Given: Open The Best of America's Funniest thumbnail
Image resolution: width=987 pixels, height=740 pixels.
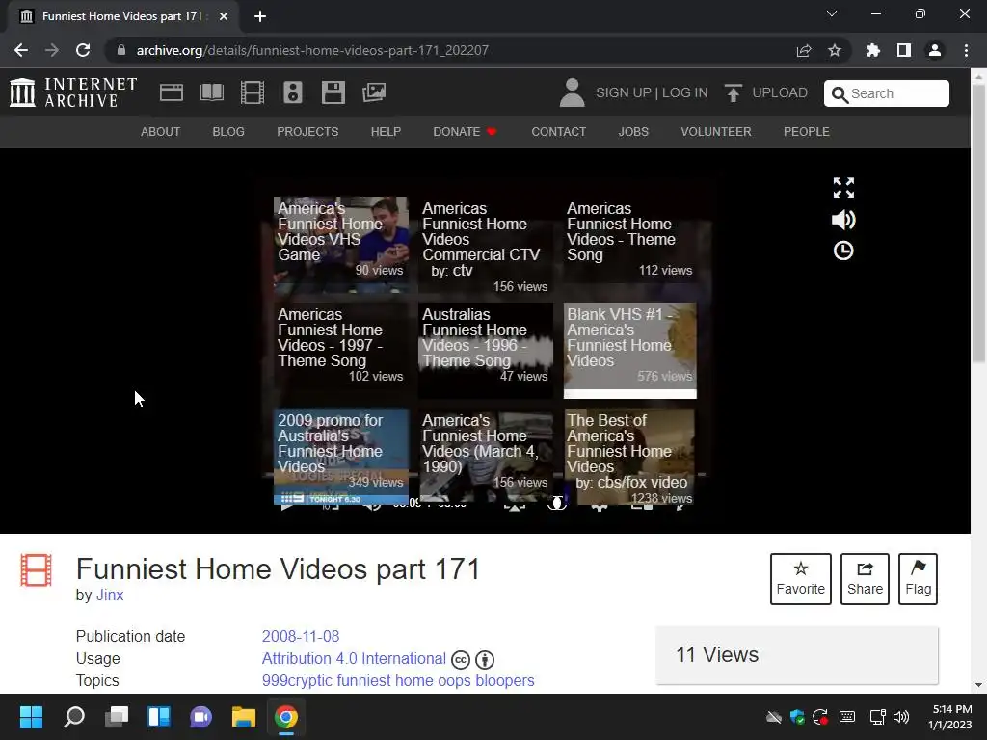Looking at the screenshot, I should click(630, 457).
